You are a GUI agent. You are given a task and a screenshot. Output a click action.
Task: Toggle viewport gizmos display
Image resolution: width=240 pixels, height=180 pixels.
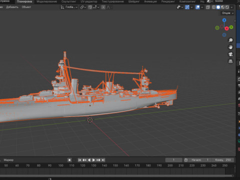tap(187, 7)
